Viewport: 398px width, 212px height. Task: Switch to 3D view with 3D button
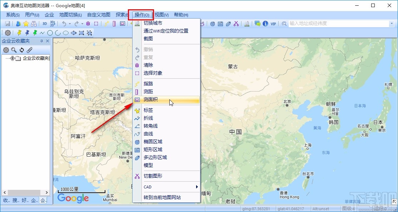point(45,24)
